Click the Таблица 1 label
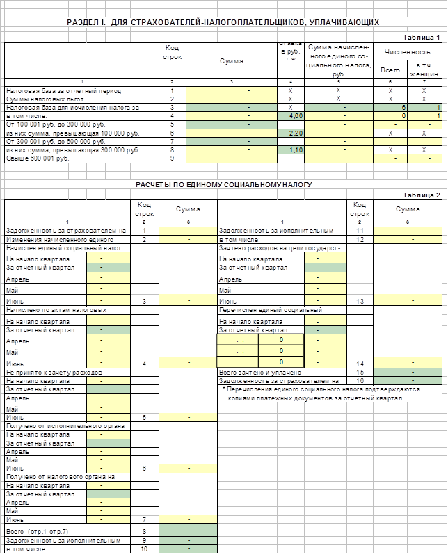This screenshot has width=448, height=554. coord(422,37)
